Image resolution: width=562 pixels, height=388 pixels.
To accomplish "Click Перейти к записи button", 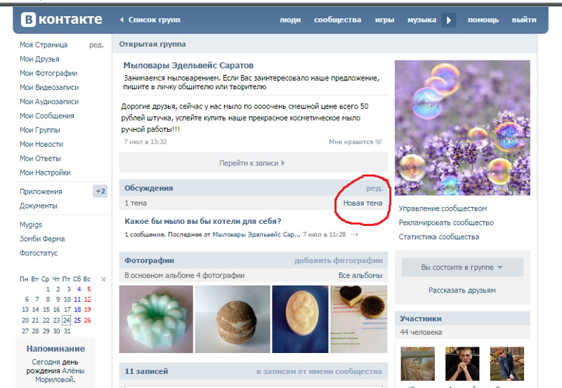I will click(x=254, y=163).
